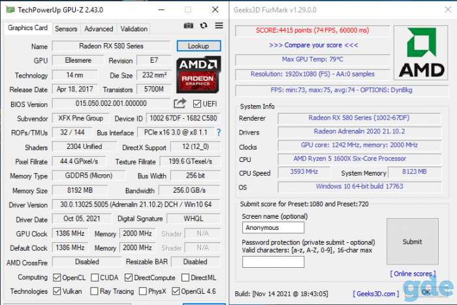
Task: Toggle the OpenCL checkbox
Action: coord(57,278)
